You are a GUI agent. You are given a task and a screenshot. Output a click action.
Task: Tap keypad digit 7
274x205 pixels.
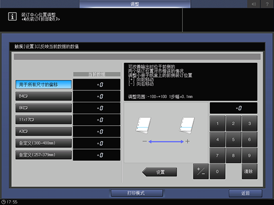pyautogui.click(x=217, y=155)
